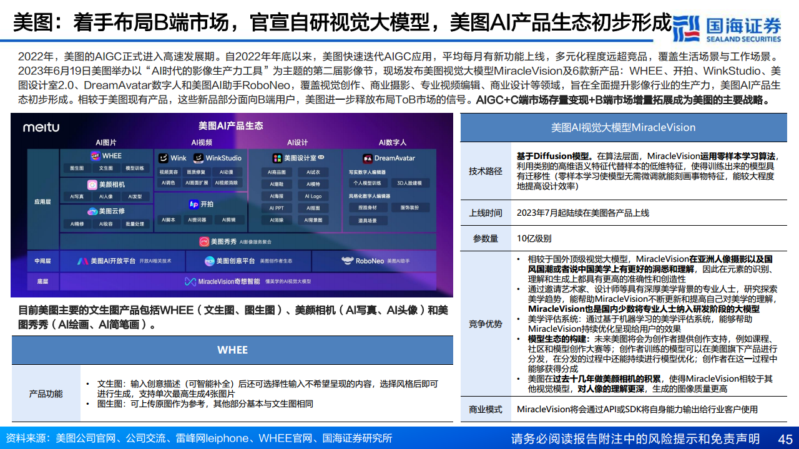799x449 pixels.
Task: Click the MiracleVision 奇想智能 icon
Action: tap(190, 282)
